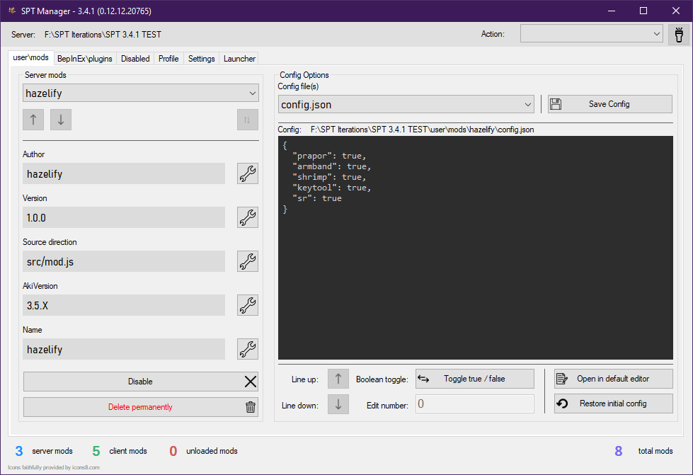The width and height of the screenshot is (693, 475).
Task: Click the "sr": true line in config
Action: [x=317, y=198]
